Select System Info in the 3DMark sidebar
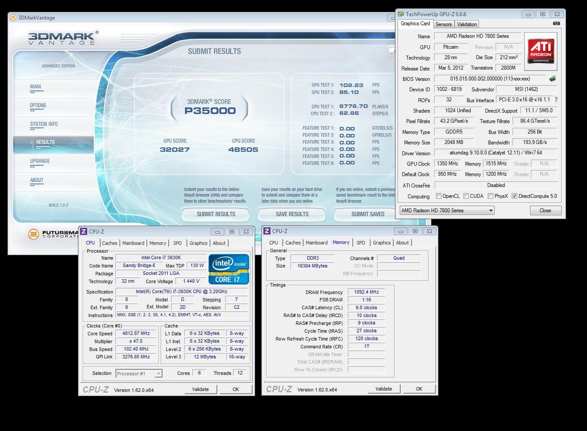 pyautogui.click(x=44, y=124)
